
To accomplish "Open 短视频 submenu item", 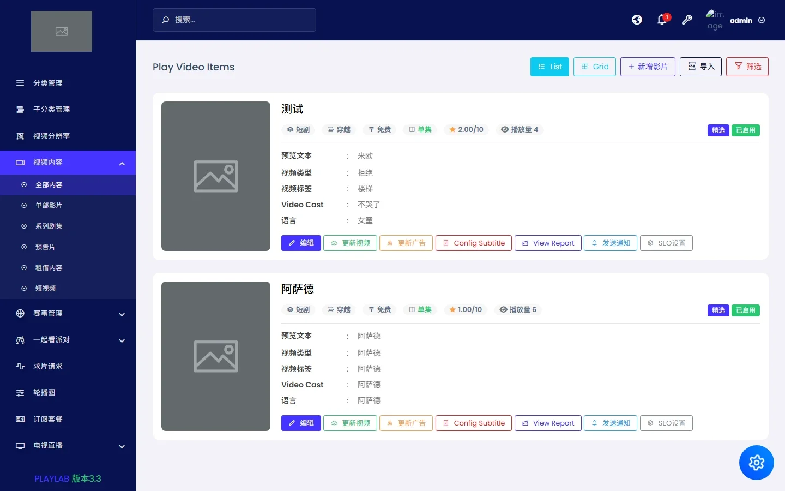I will 68,289.
